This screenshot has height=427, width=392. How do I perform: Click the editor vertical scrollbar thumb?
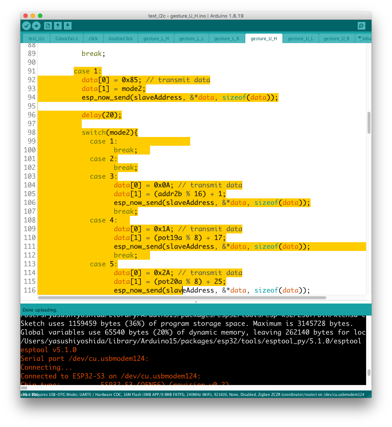[369, 123]
